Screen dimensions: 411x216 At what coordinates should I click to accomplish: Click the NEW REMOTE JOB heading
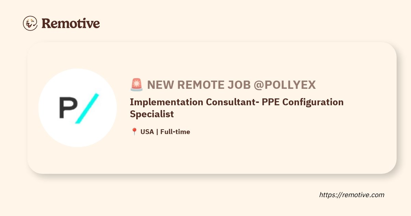199,85
